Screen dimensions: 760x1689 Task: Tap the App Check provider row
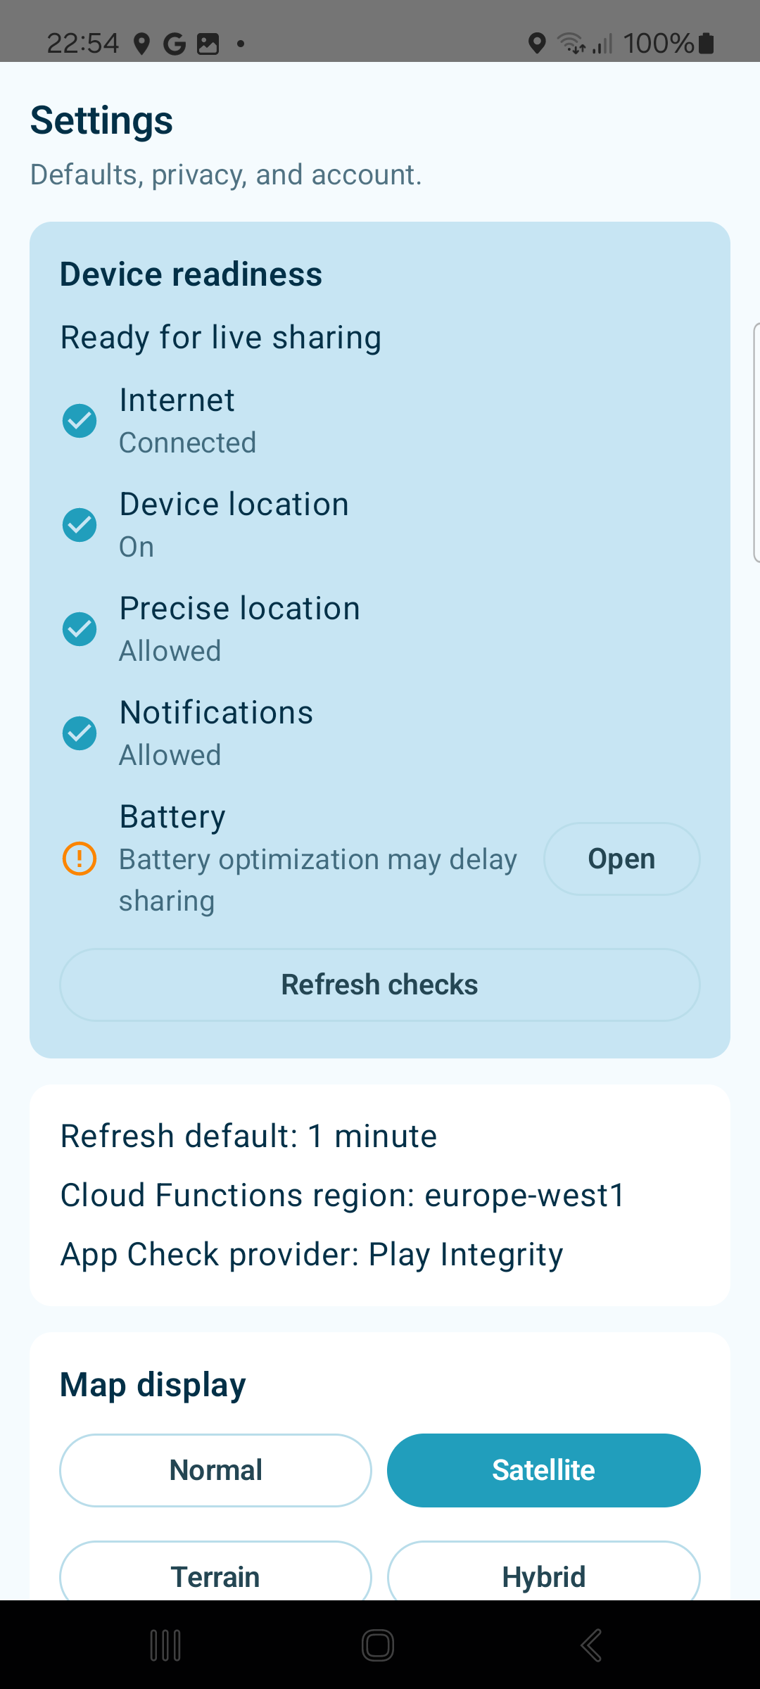coord(312,1254)
